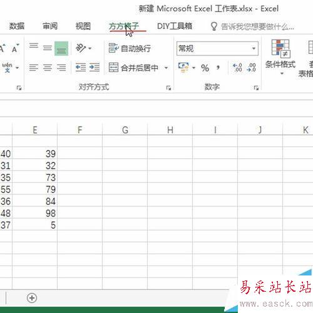
Task: Click the increase decimal icon
Action: click(237, 68)
